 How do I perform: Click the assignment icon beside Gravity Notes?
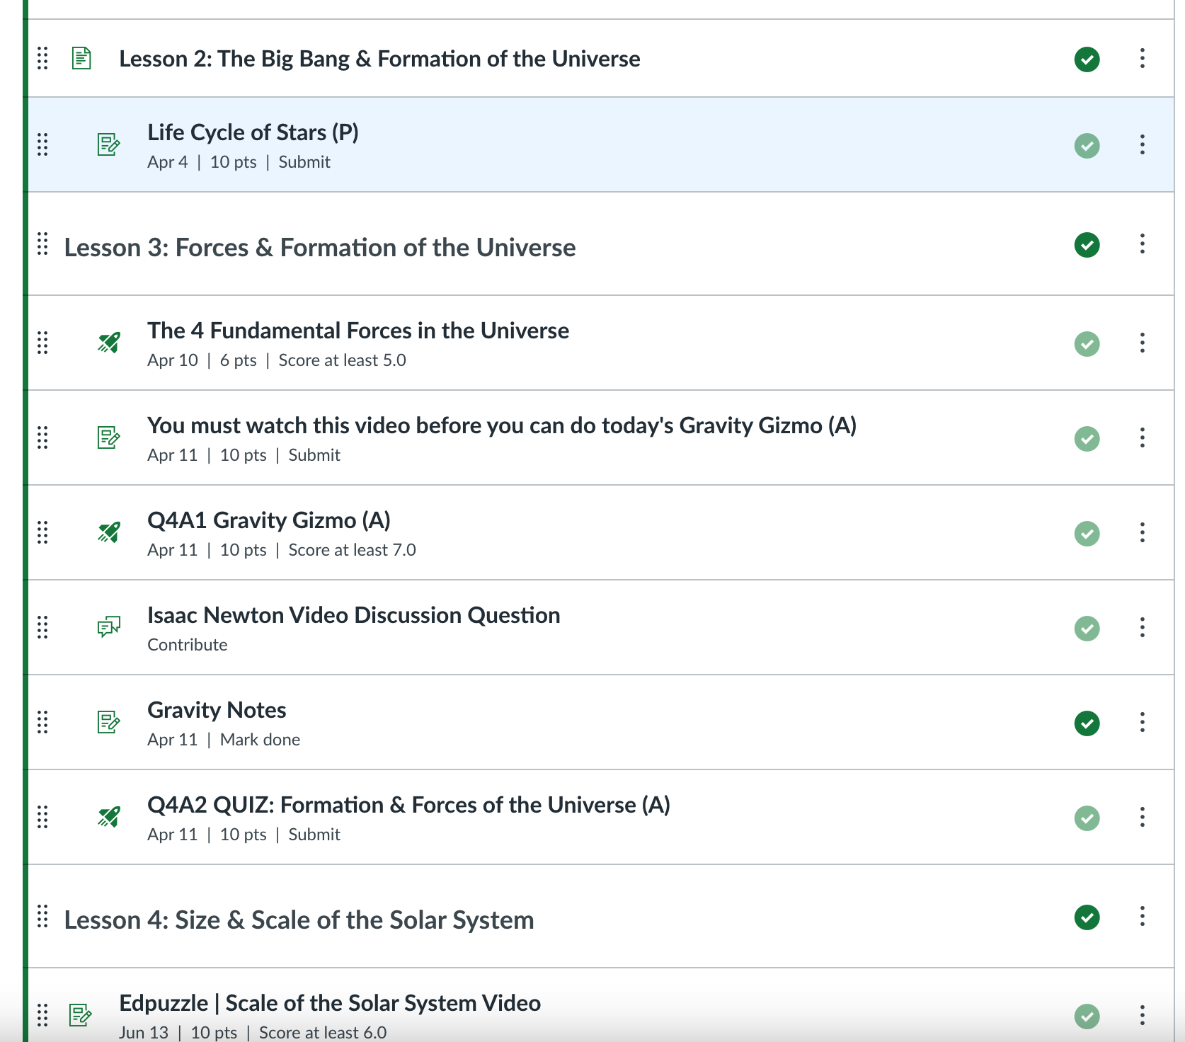(x=108, y=722)
